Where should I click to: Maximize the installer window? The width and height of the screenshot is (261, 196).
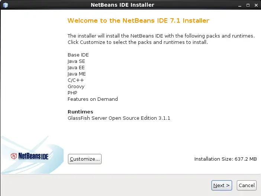point(248,5)
